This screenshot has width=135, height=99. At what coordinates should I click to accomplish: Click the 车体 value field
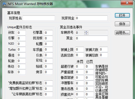click(21, 72)
